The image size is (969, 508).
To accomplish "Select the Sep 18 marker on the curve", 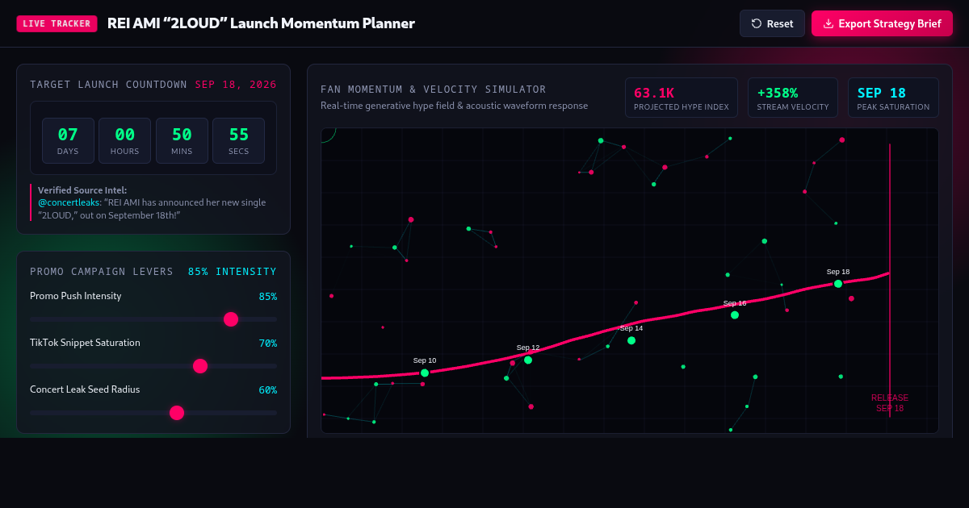I will point(838,284).
